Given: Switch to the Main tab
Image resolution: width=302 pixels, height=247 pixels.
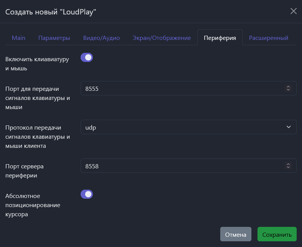Looking at the screenshot, I should [19, 38].
